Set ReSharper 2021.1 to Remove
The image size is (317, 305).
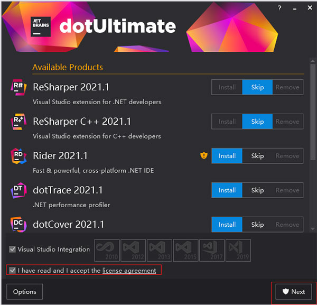click(x=287, y=87)
